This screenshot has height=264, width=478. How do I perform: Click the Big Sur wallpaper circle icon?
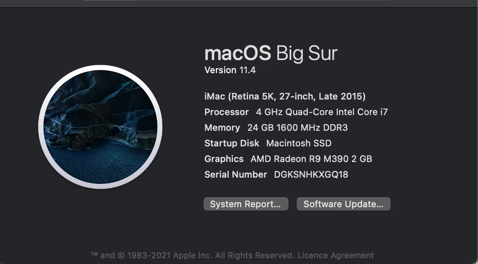pyautogui.click(x=100, y=127)
